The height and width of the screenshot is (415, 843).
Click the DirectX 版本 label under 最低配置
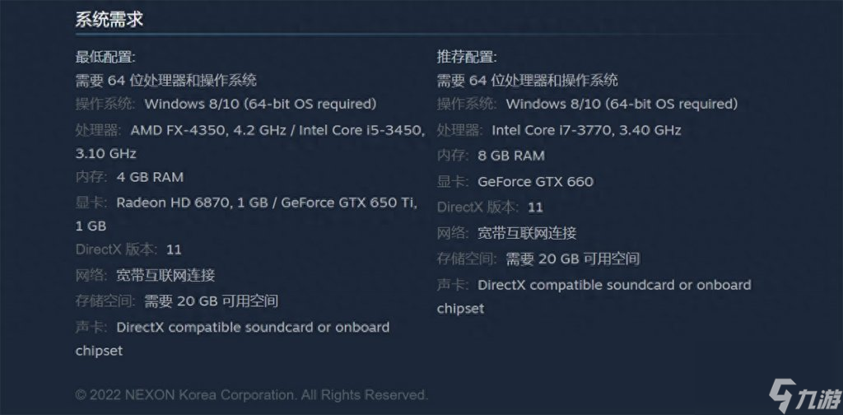pyautogui.click(x=116, y=249)
